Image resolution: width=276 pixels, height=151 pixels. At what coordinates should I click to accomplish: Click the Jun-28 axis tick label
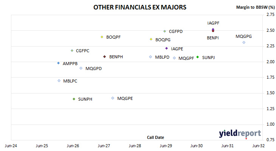(x=135, y=146)
